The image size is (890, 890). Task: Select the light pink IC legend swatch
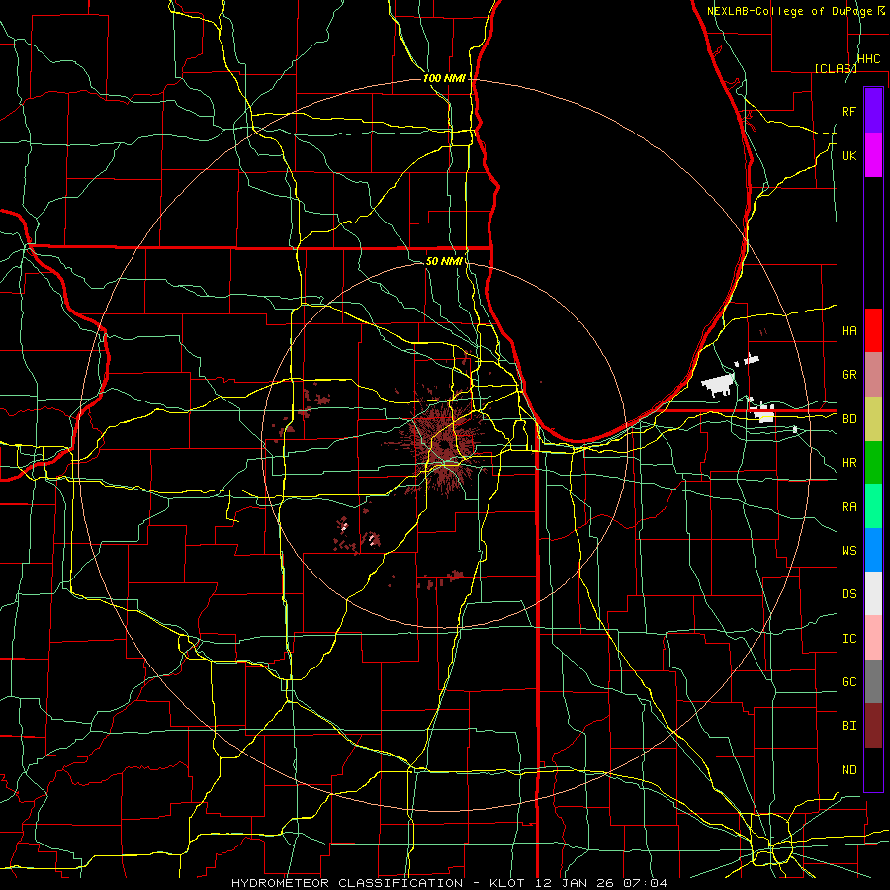pos(873,638)
